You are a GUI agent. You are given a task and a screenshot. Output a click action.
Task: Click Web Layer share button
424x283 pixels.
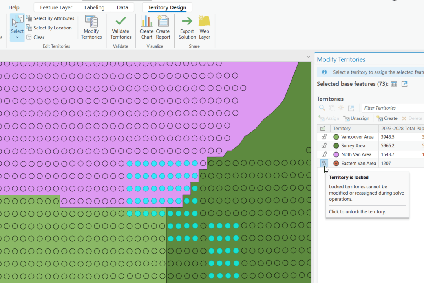point(205,27)
